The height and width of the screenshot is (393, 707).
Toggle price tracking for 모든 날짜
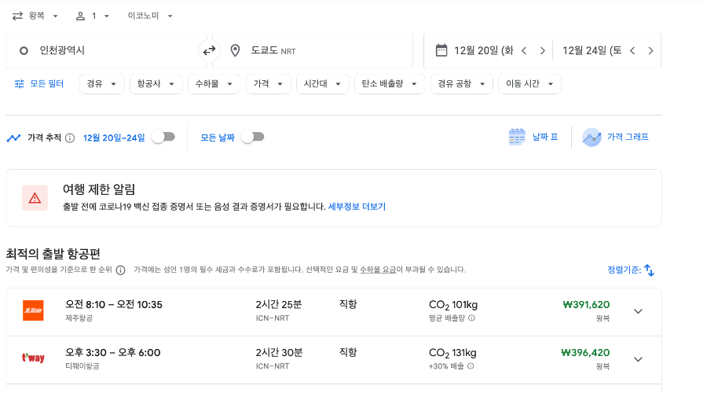(253, 137)
